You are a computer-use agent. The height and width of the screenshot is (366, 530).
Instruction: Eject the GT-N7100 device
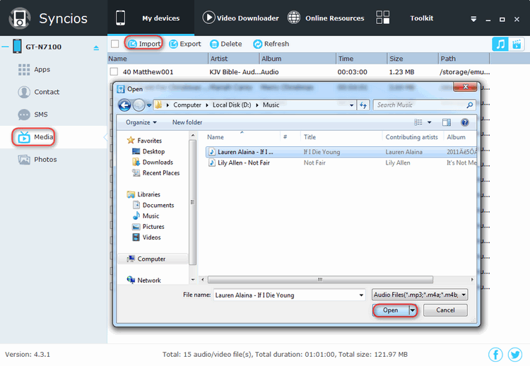tap(96, 47)
